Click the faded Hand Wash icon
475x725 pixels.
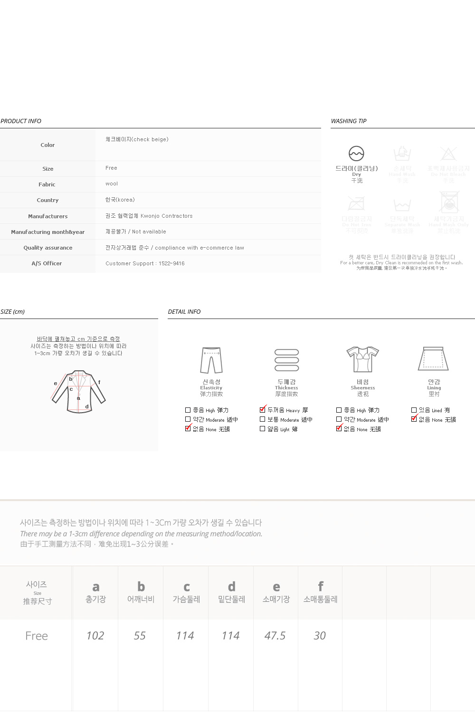tap(402, 154)
